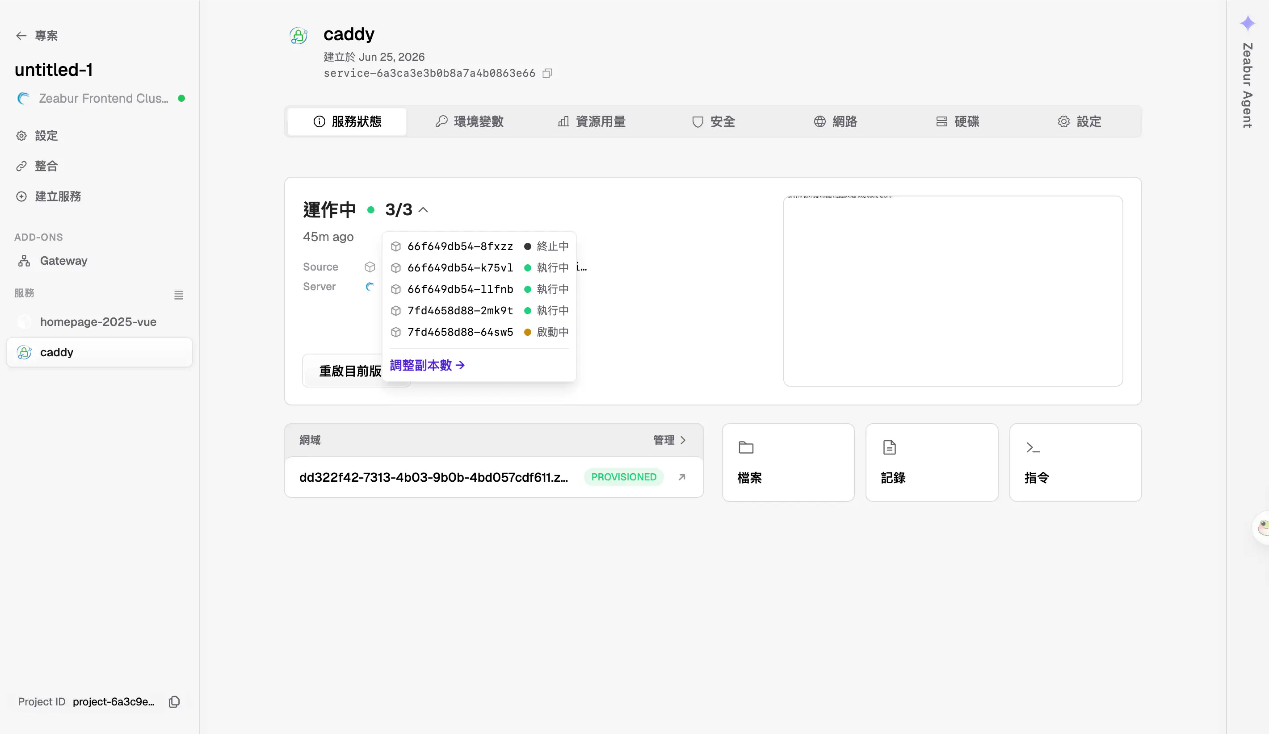This screenshot has height=734, width=1269.
Task: Open the Gateway add-on
Action: click(52, 261)
